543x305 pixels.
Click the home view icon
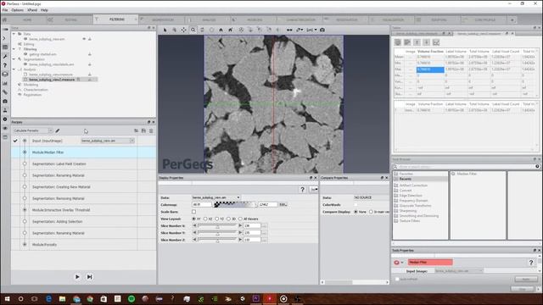coord(221,30)
